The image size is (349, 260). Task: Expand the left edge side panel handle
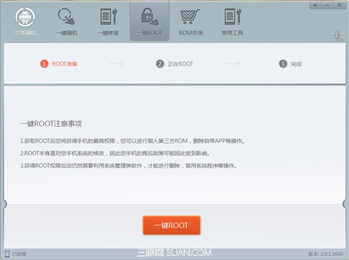5,204
